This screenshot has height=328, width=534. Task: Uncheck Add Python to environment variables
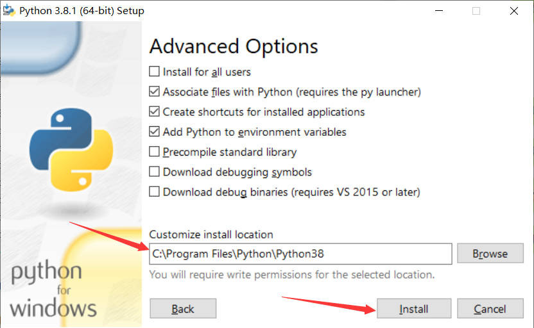(x=154, y=131)
